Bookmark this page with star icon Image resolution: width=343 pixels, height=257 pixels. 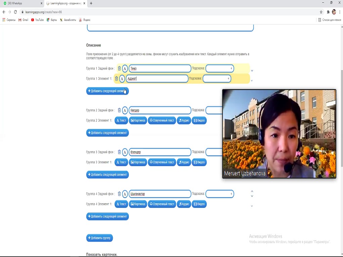coord(321,12)
